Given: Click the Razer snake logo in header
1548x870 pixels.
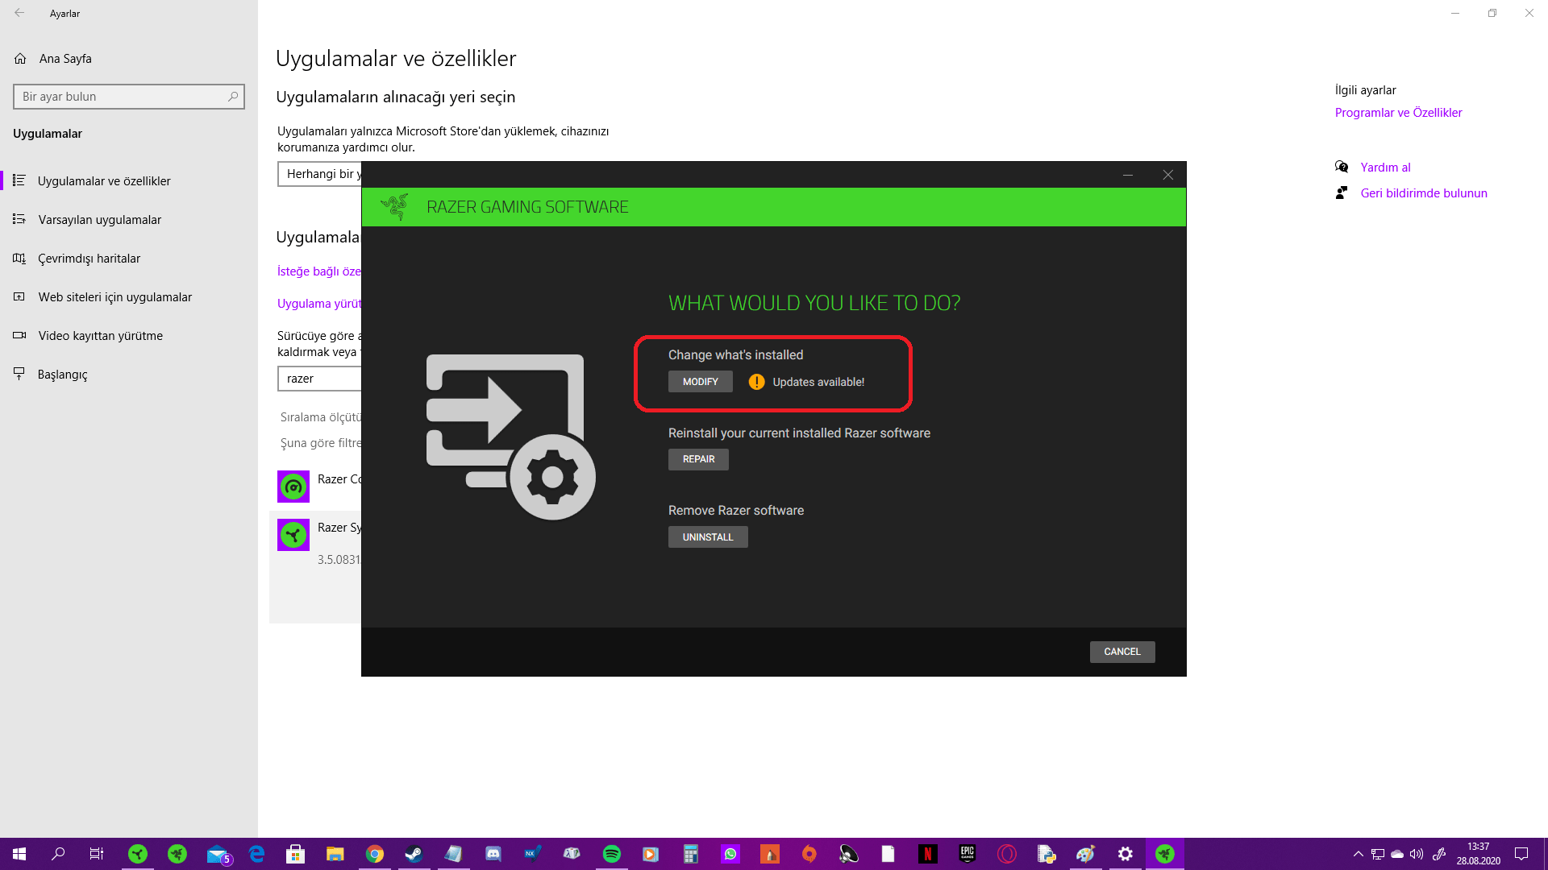Looking at the screenshot, I should [x=395, y=207].
